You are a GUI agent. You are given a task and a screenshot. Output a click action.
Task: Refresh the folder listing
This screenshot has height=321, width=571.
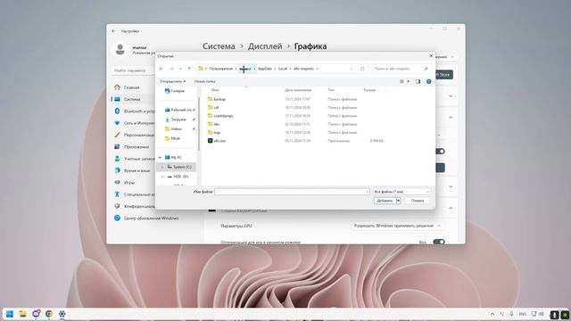pos(362,69)
